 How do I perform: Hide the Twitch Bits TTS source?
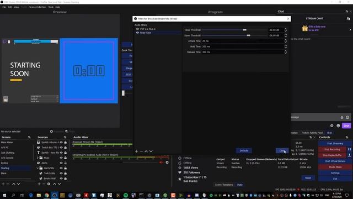[61, 148]
